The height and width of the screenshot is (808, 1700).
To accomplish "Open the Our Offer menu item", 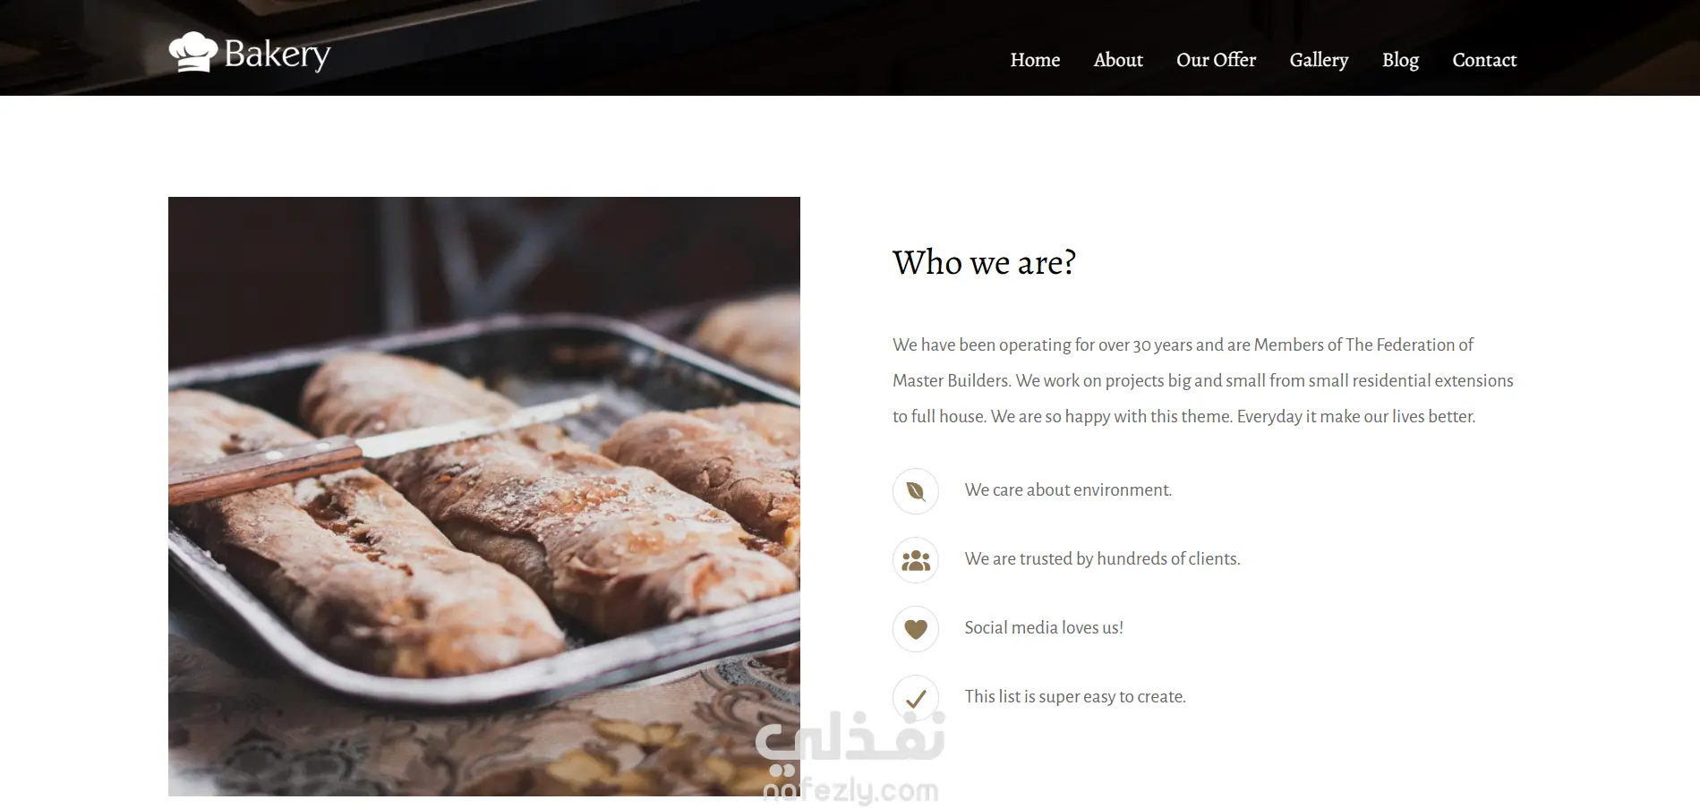I will pos(1216,60).
